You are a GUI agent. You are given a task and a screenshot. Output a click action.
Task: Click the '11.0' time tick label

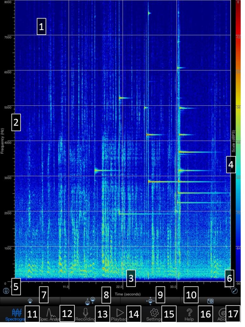click(66, 287)
